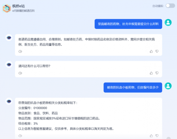Play audio for the 请问还有什么可以帮您 message
177x139 pixels.
coord(20,73)
